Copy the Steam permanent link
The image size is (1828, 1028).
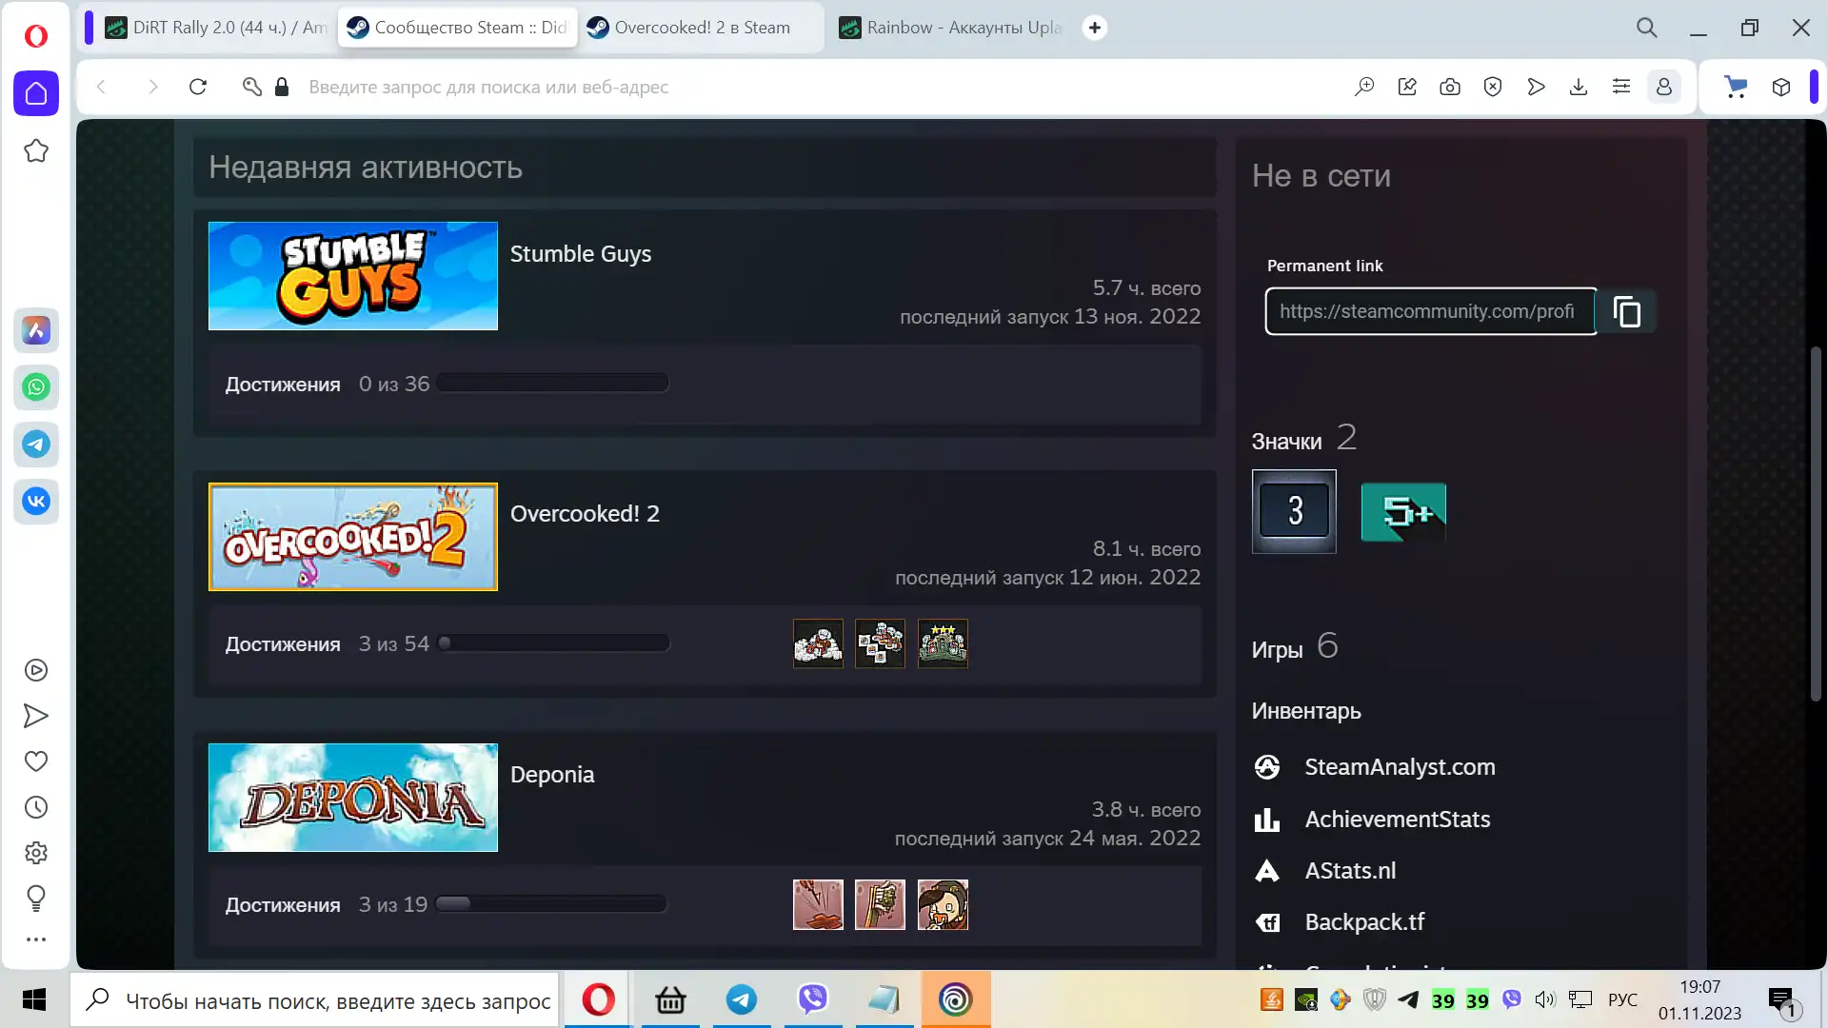pos(1626,311)
